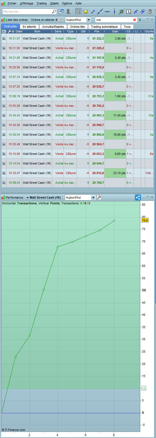Click the Performance panel title icon

pos(3,197)
